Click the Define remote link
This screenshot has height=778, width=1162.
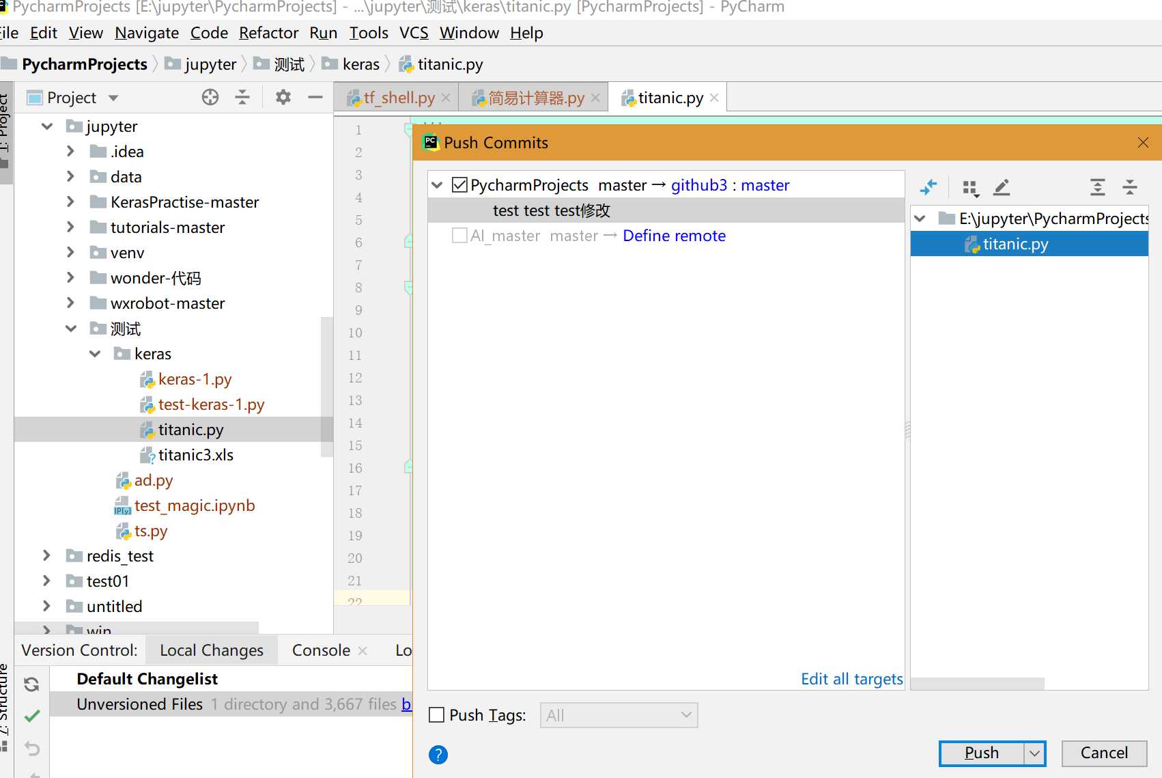[674, 236]
